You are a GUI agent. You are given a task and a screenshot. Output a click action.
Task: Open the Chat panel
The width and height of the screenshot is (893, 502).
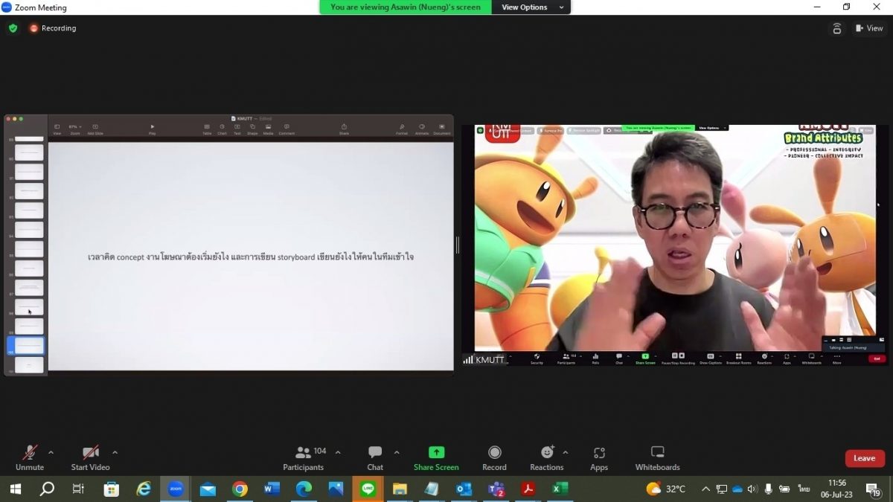(x=375, y=457)
